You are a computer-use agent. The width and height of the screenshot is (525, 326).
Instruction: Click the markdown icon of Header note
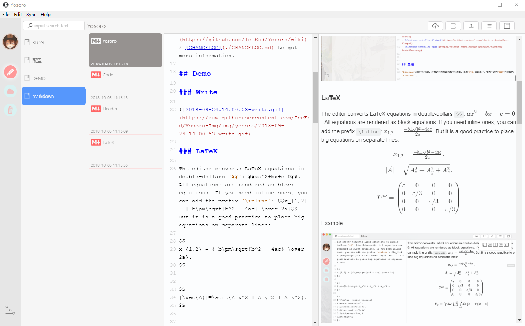point(96,109)
